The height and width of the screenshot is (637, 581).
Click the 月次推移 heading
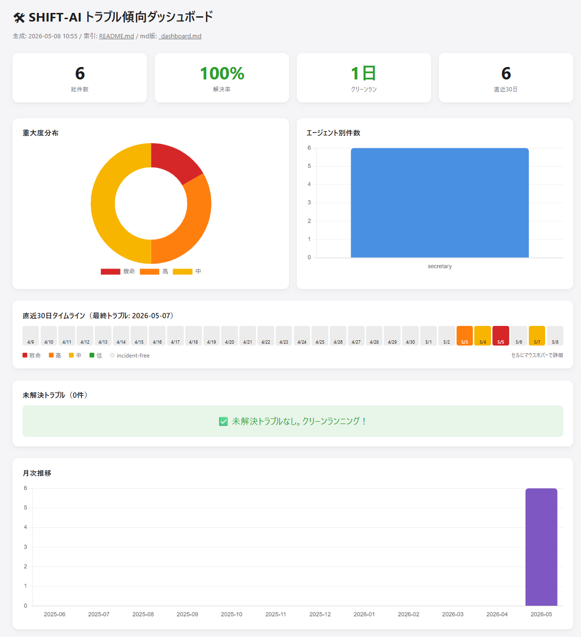coord(37,473)
